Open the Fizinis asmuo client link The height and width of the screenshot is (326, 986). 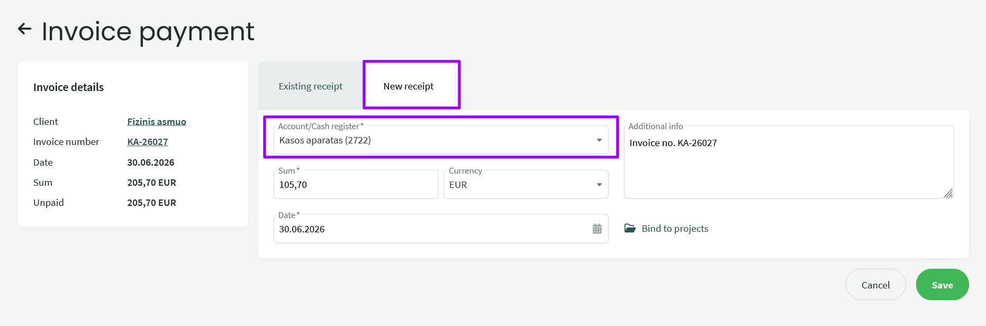(x=157, y=122)
